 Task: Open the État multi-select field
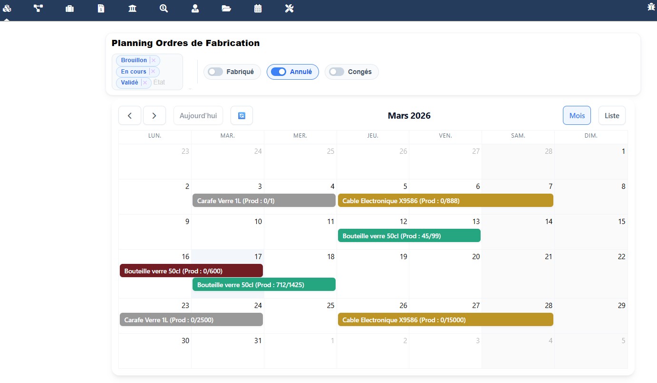pos(166,83)
